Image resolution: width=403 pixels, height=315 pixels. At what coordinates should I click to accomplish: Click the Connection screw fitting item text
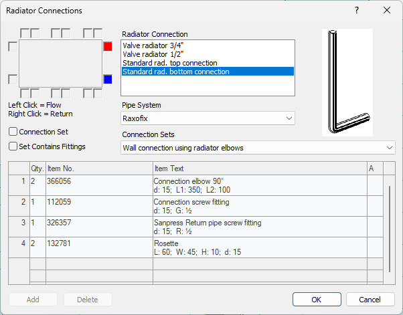point(260,206)
